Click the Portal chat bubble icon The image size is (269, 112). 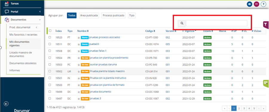tap(7, 12)
